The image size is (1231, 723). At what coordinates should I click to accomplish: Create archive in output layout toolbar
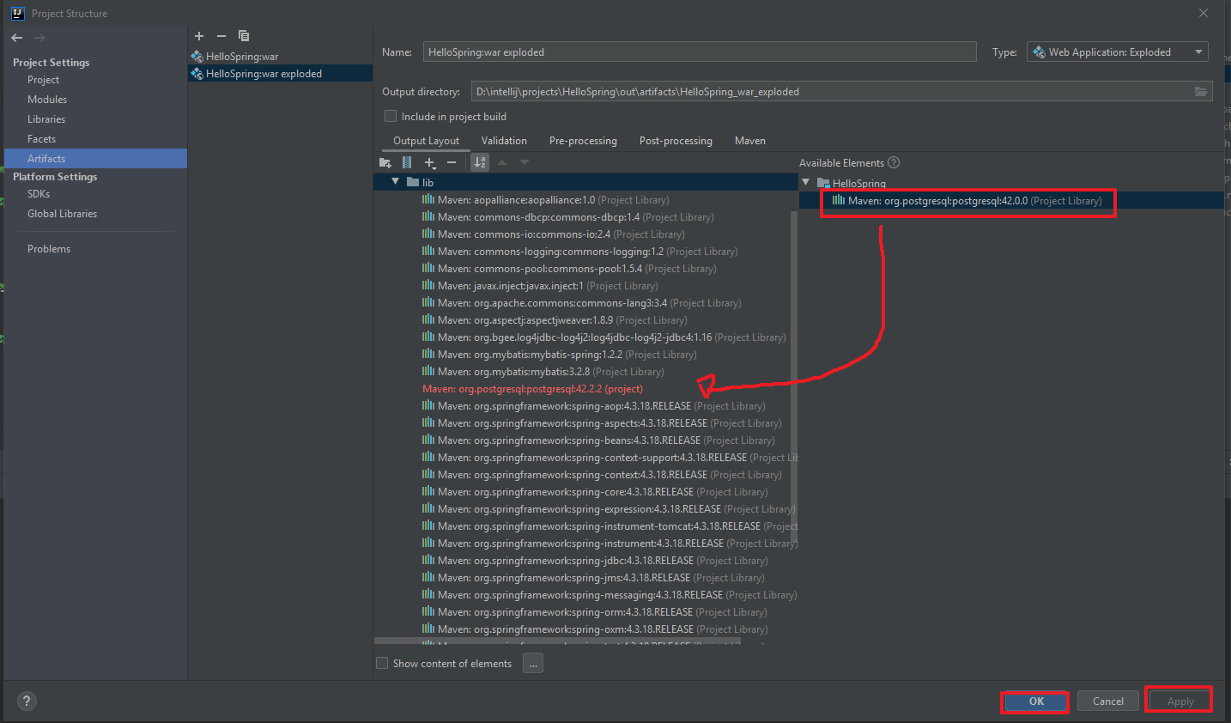point(407,162)
